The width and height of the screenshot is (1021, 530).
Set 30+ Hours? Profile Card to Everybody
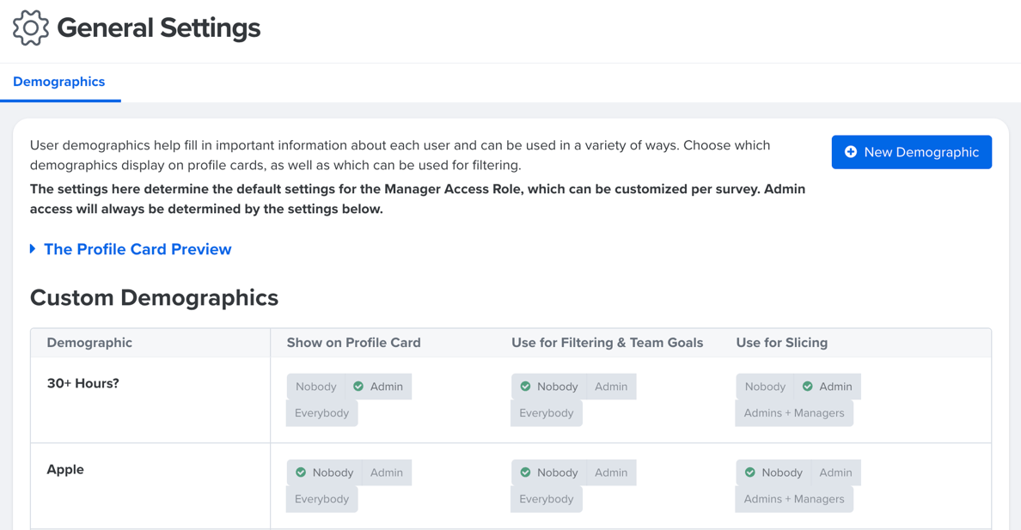(x=321, y=413)
